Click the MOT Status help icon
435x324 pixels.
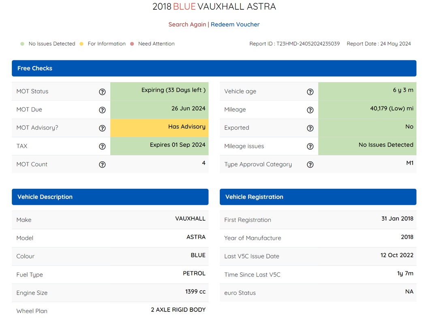point(103,92)
